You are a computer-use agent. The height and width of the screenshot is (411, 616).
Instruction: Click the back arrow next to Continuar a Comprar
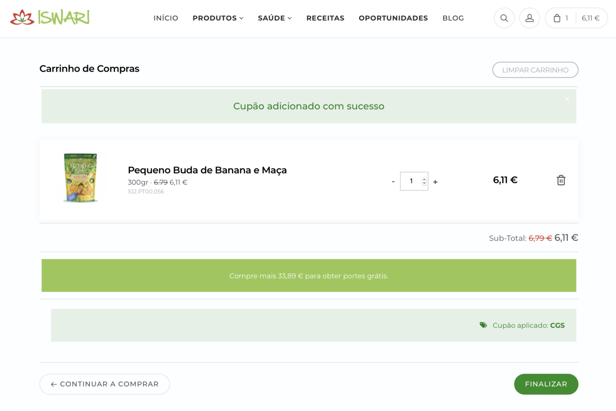(53, 384)
